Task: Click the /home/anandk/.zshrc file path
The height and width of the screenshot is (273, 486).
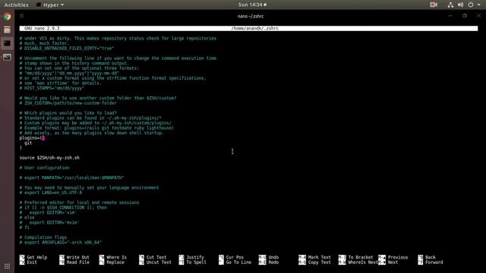Action: [255, 28]
